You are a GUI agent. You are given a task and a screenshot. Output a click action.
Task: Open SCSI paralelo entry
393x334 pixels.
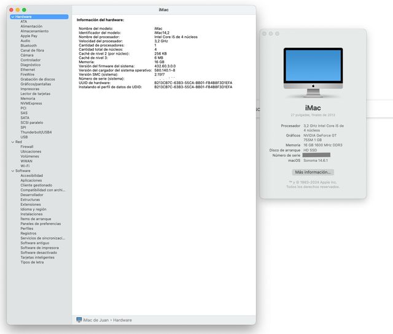pyautogui.click(x=31, y=123)
